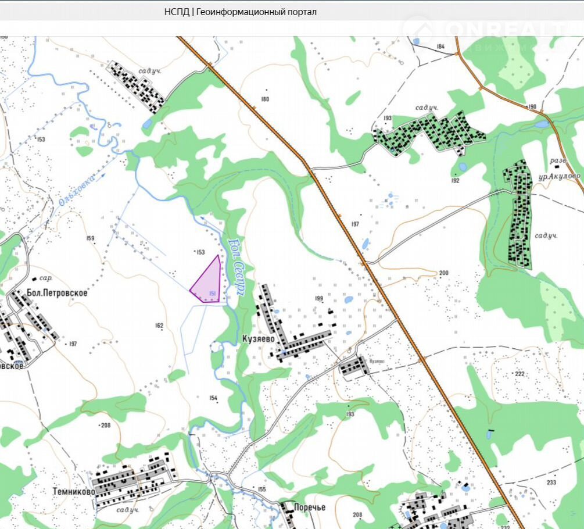Click the 180 elevation mark
Viewport: 584px width, 529px height.
pyautogui.click(x=265, y=99)
